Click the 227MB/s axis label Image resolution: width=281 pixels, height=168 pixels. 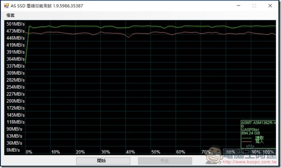[x=15, y=94]
